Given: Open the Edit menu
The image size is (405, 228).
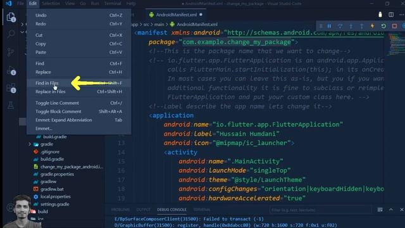Looking at the screenshot, I should tap(33, 3).
